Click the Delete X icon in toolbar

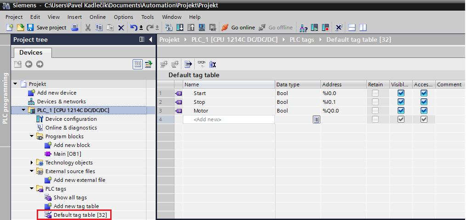121,28
